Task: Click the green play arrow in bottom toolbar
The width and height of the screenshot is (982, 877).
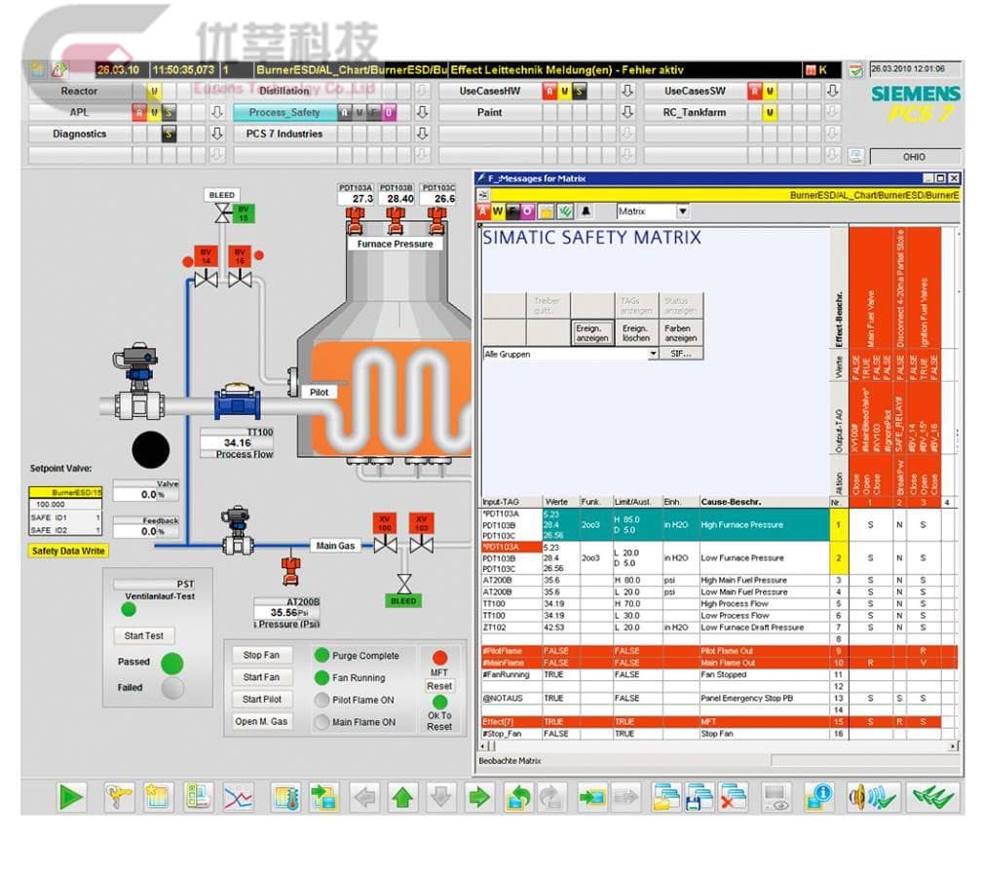Action: (x=70, y=798)
